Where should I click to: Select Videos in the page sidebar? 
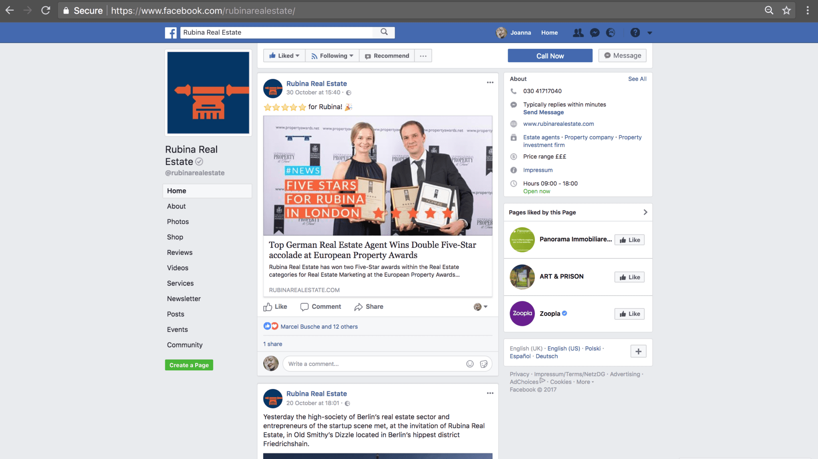[177, 268]
